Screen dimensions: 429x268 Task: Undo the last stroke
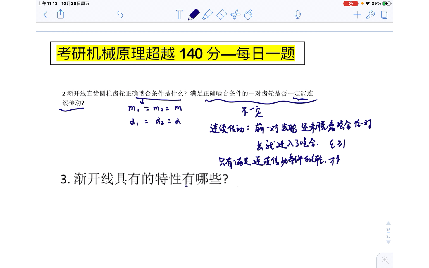(x=120, y=15)
